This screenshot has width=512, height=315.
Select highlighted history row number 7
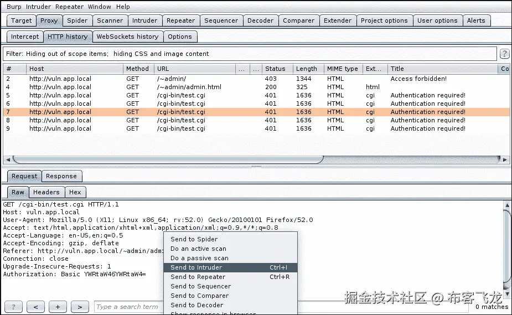click(256, 112)
